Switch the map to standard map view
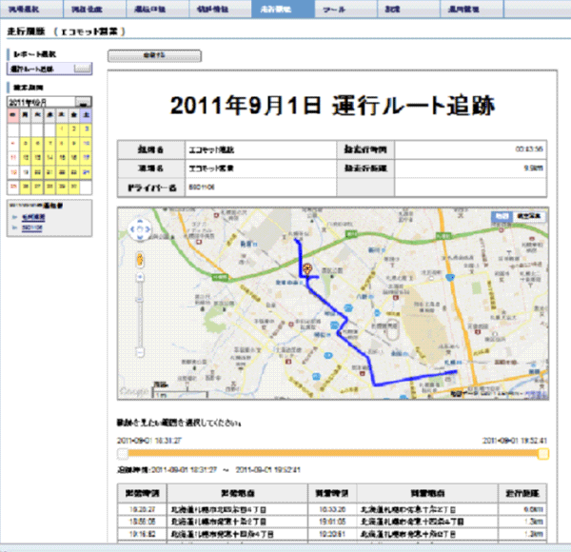 501,218
